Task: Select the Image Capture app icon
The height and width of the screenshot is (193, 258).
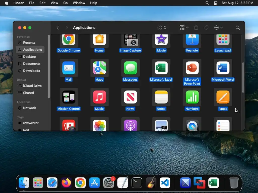Action: pyautogui.click(x=131, y=40)
